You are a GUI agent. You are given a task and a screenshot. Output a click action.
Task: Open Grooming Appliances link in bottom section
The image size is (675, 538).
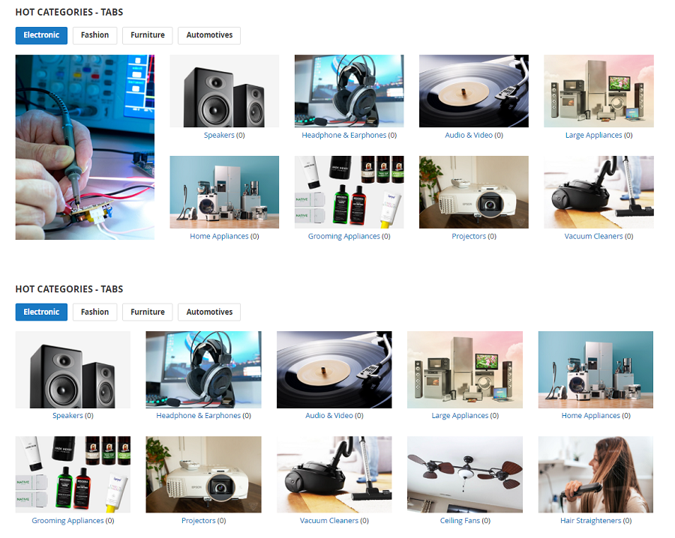click(x=67, y=520)
